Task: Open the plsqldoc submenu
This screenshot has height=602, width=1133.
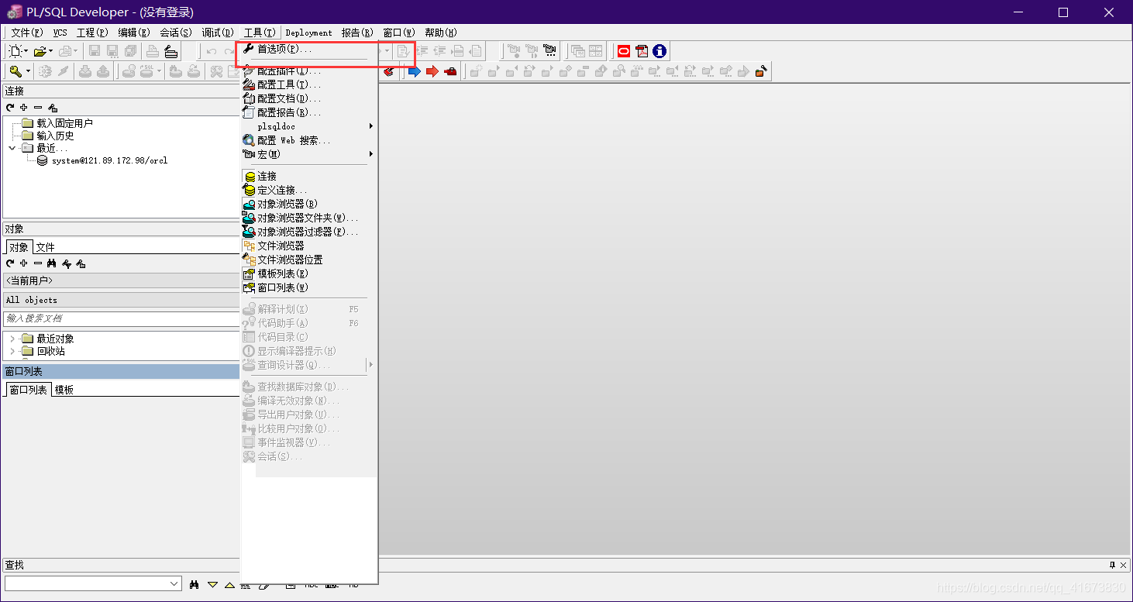Action: click(x=310, y=126)
